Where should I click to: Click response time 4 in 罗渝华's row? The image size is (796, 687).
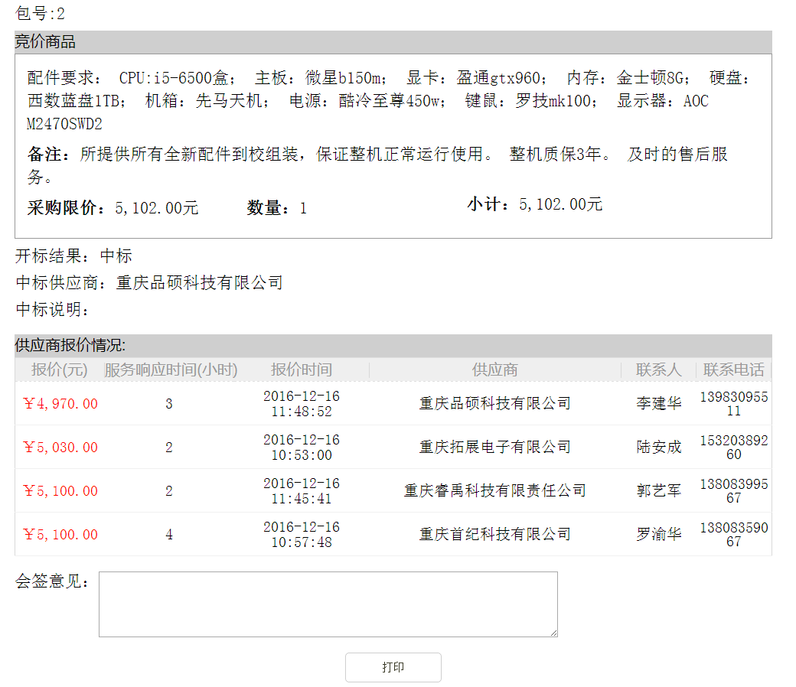(169, 534)
